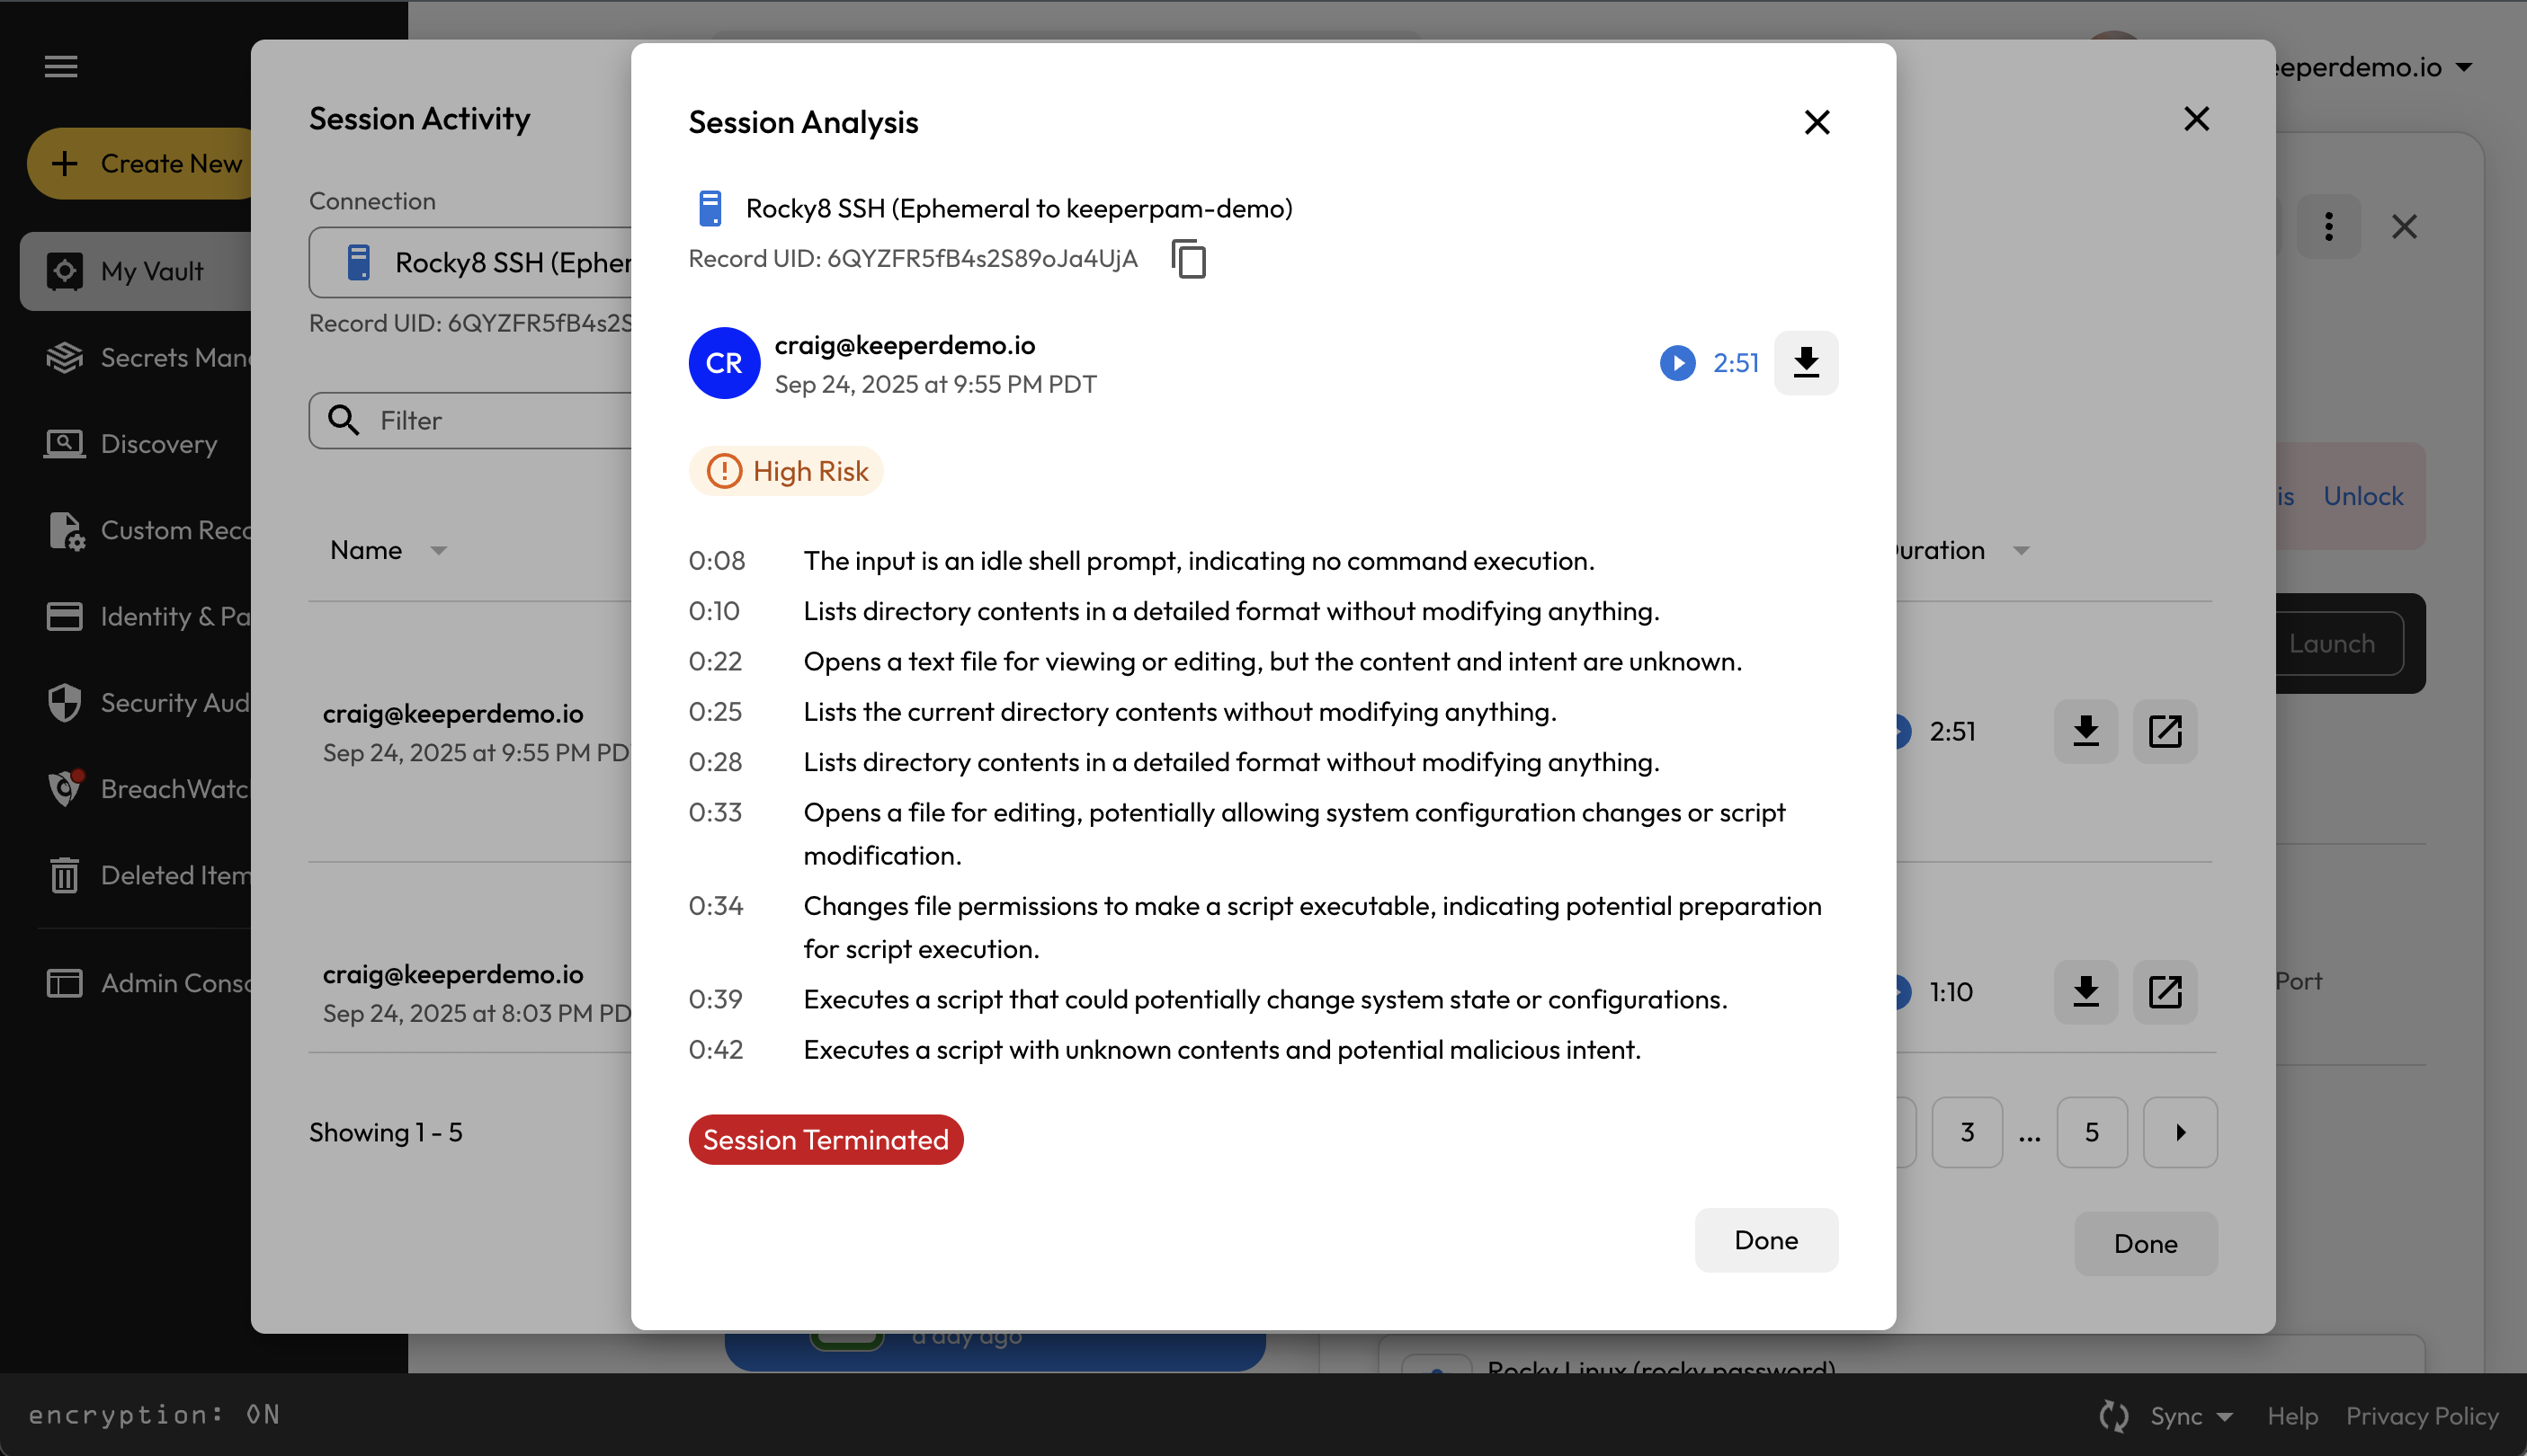Expand the Name column sort dropdown

(x=438, y=551)
